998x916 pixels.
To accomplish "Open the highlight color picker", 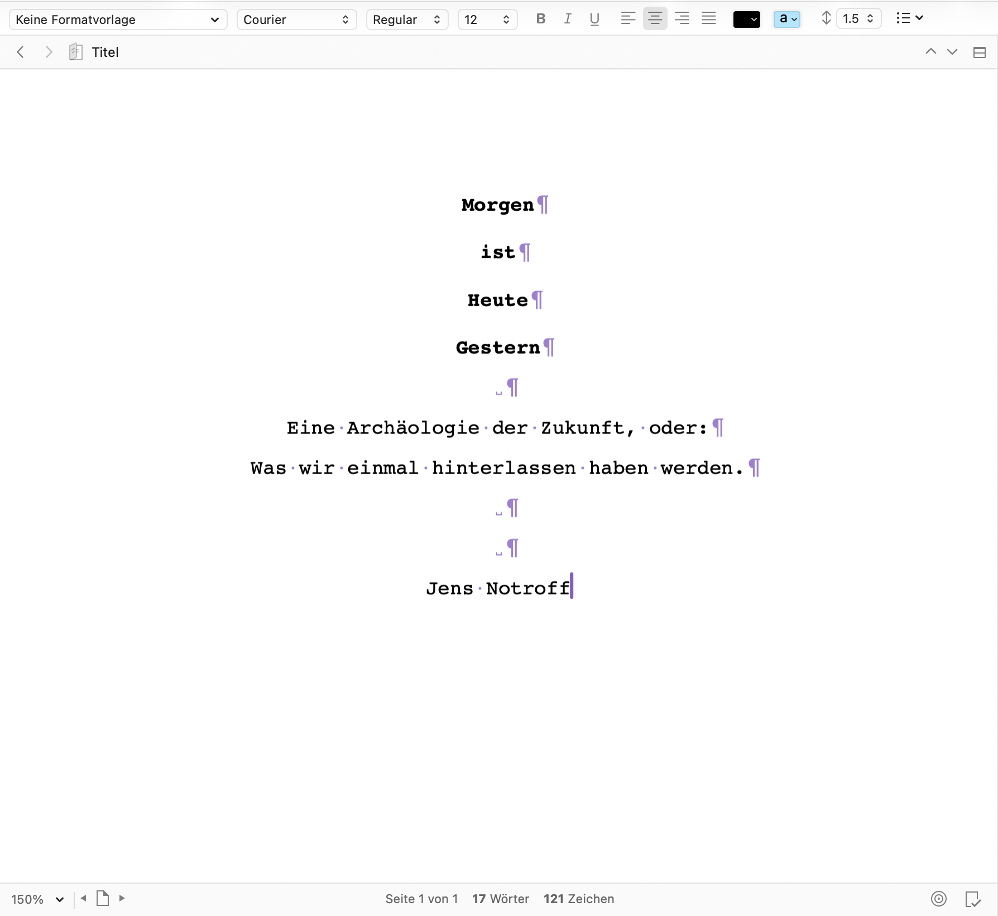I will 787,20.
